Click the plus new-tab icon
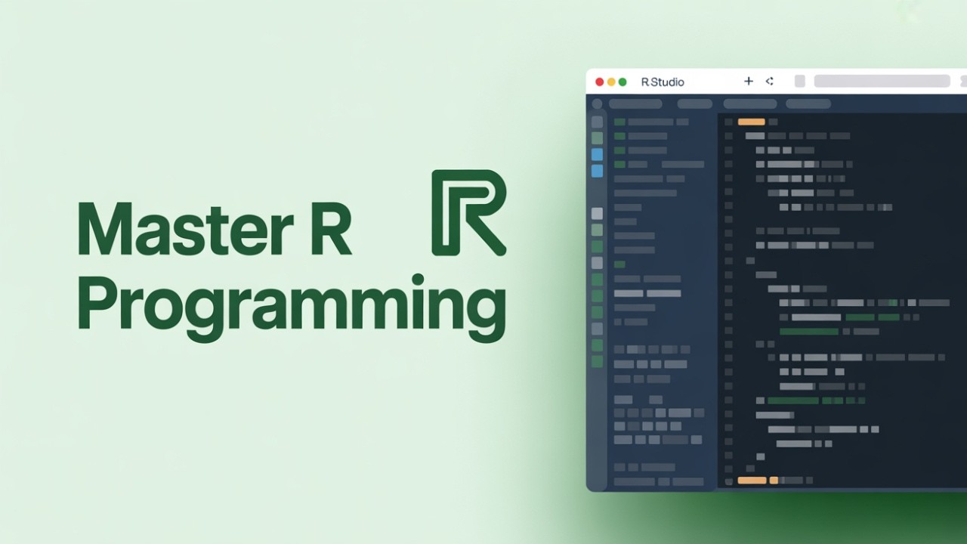The height and width of the screenshot is (544, 967). [749, 82]
